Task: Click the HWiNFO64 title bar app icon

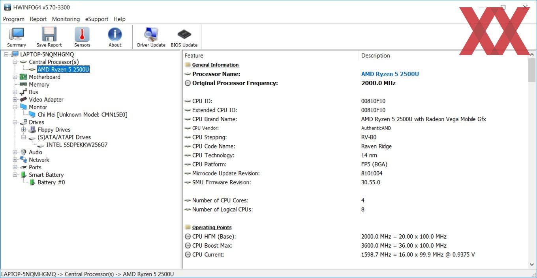Action: 7,7
